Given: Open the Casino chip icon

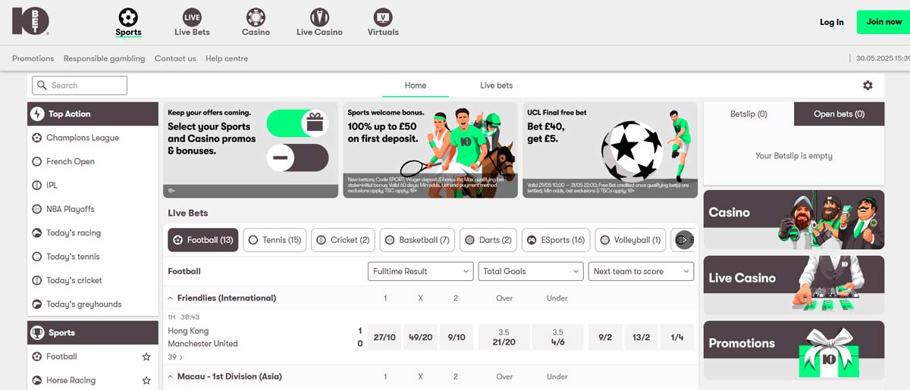Looking at the screenshot, I should [x=256, y=17].
